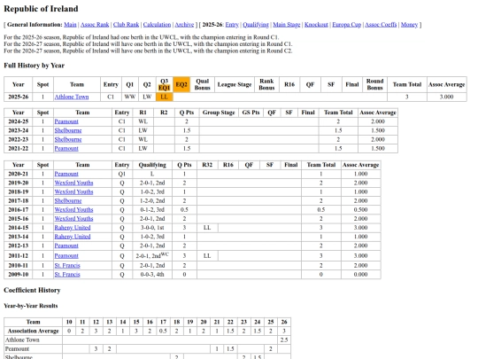Open Shelbourne link in 2023-24 row

click(68, 130)
